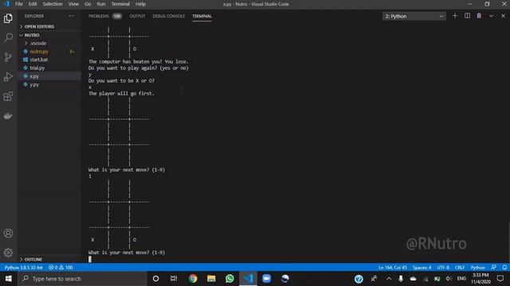Click the Visual Studio Code taskbar icon

(x=248, y=279)
